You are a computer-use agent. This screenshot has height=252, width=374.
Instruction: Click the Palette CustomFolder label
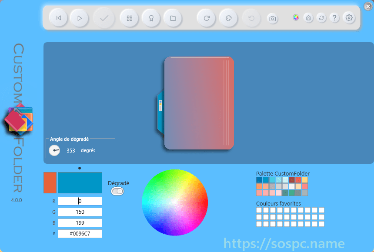tap(283, 173)
